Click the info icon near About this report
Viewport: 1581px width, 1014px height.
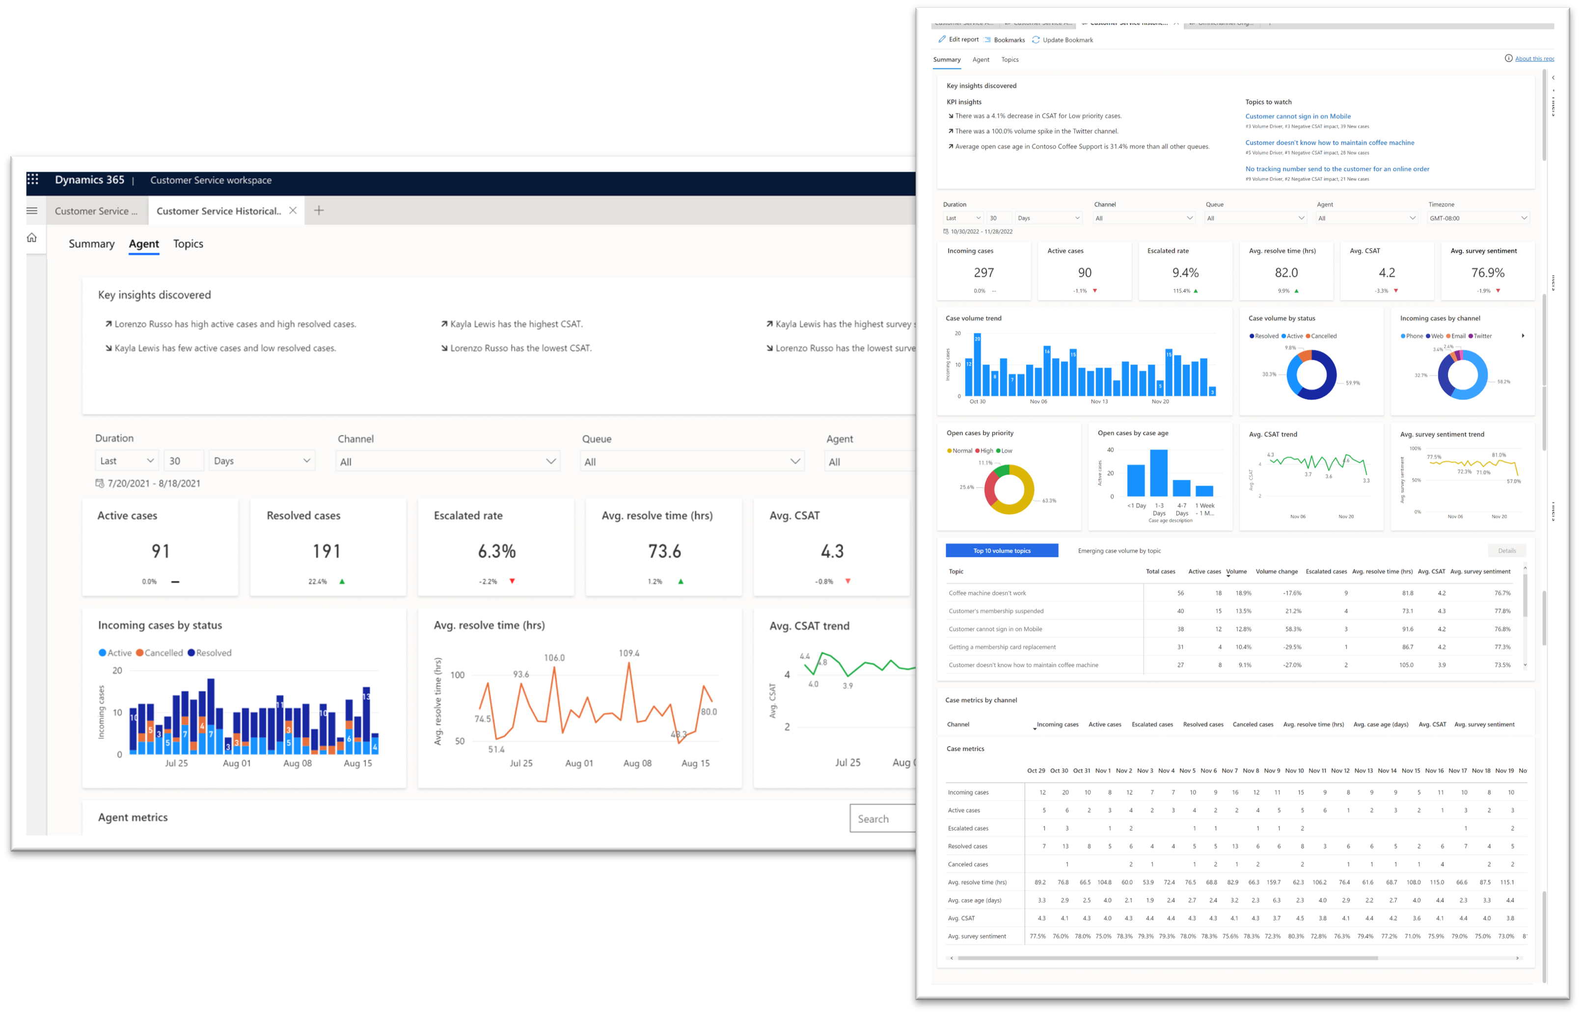tap(1509, 58)
